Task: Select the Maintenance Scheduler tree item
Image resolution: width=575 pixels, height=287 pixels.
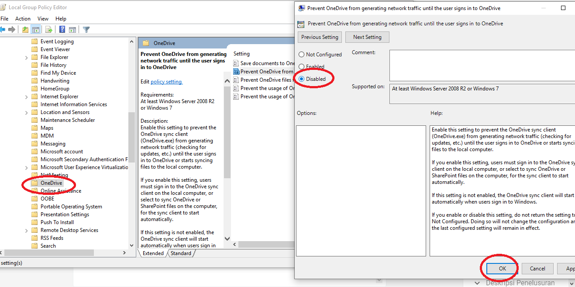Action: click(68, 120)
